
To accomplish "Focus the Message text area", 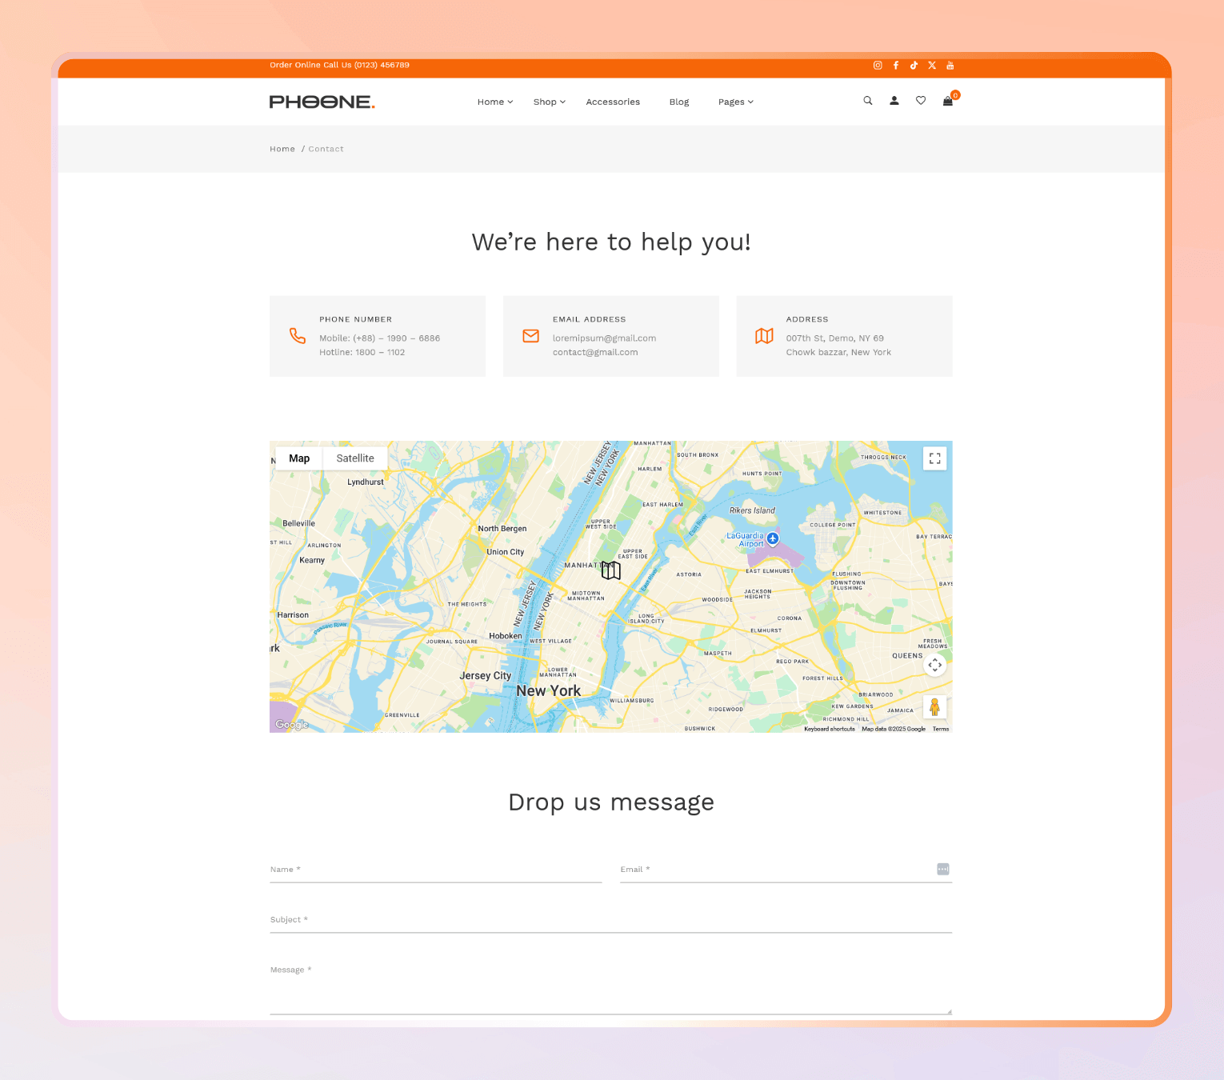I will point(611,986).
